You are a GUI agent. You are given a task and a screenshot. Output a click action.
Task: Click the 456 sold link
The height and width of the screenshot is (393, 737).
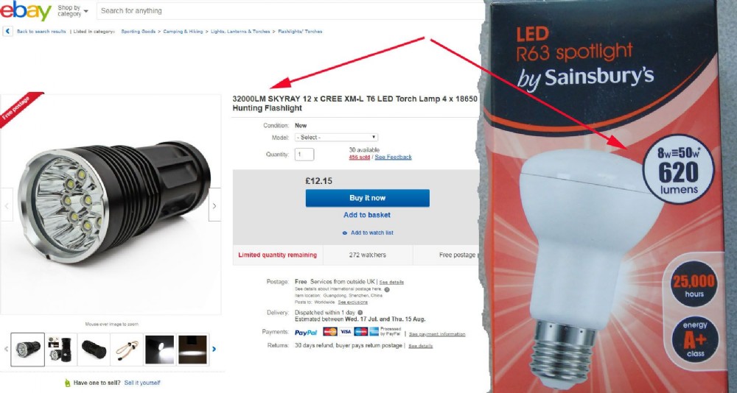coord(359,157)
